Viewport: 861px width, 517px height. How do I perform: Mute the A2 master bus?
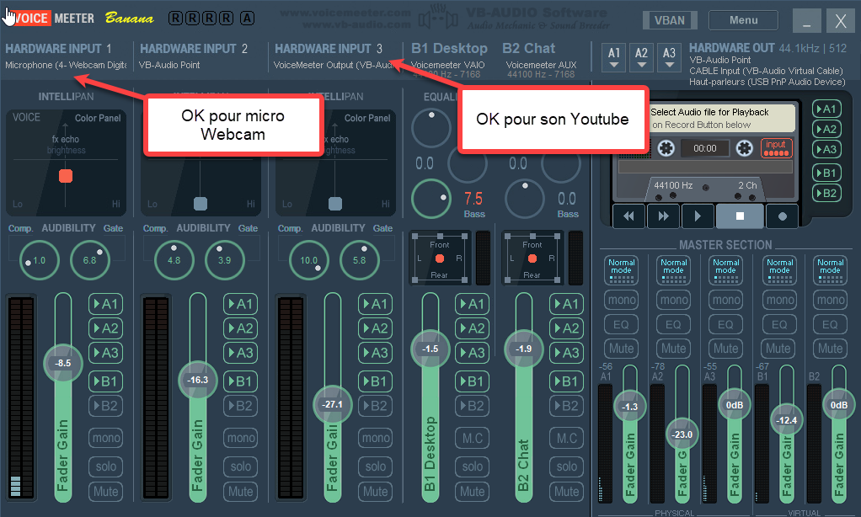click(673, 349)
